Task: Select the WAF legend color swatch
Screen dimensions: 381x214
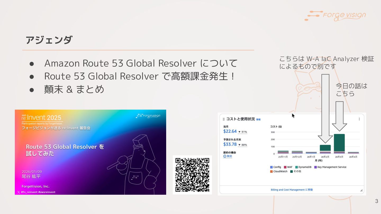Action: click(x=285, y=167)
